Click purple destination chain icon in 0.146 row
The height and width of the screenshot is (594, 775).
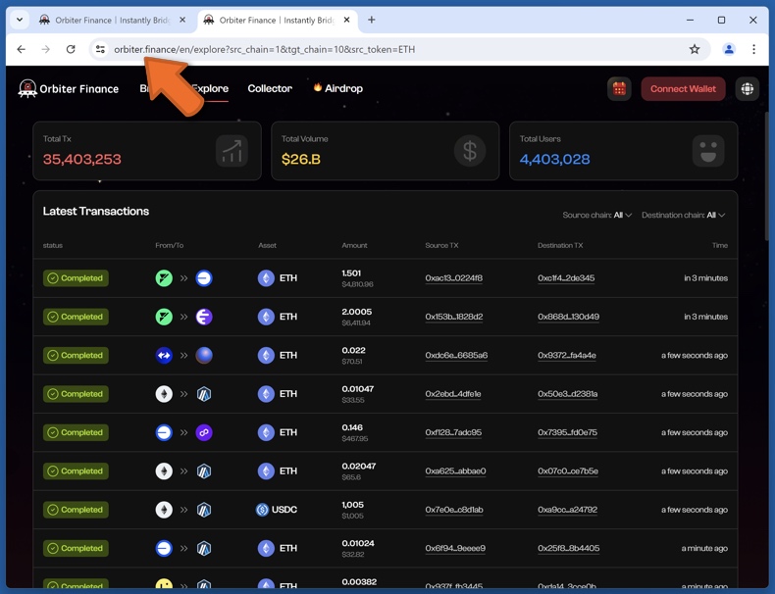pos(204,432)
